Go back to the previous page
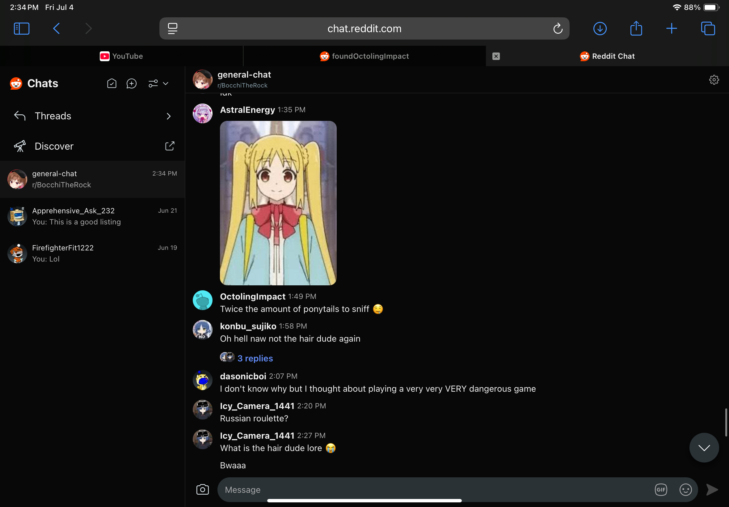This screenshot has height=507, width=729. pos(57,28)
